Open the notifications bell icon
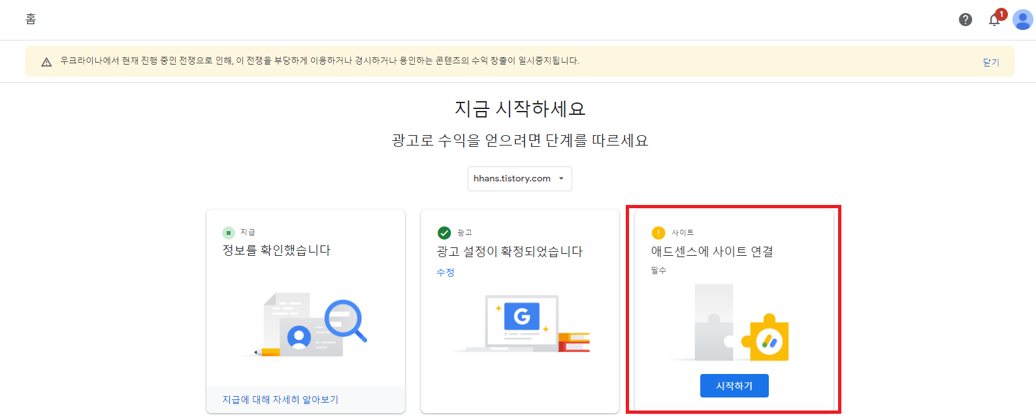 click(x=994, y=20)
